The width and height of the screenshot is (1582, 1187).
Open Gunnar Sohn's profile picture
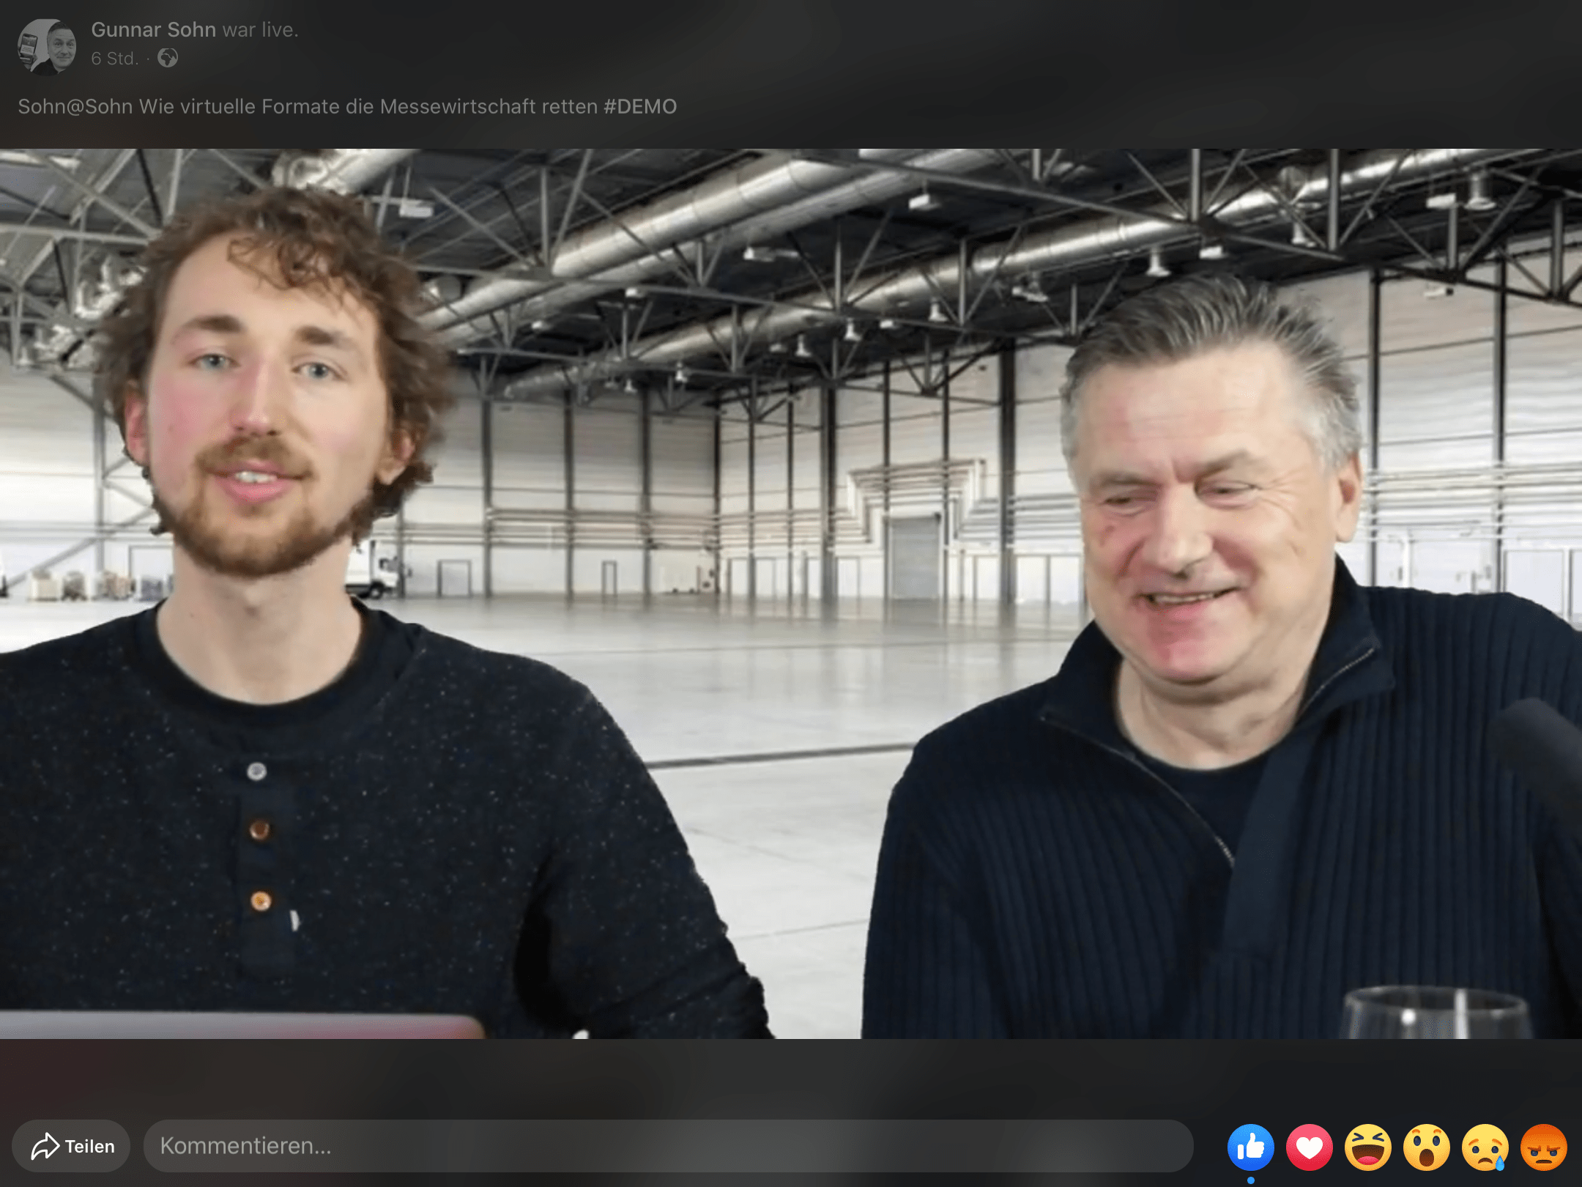coord(47,46)
